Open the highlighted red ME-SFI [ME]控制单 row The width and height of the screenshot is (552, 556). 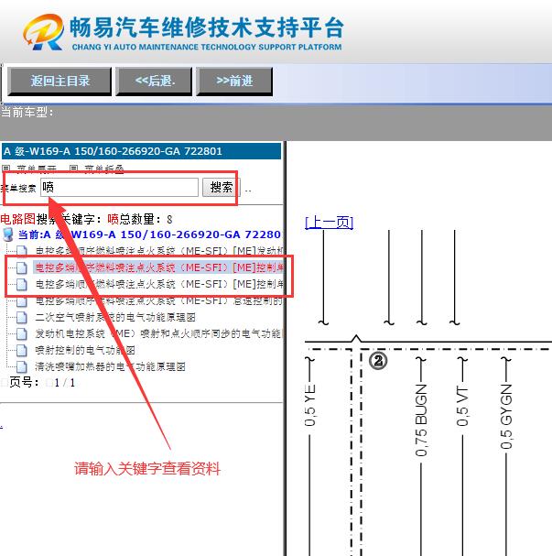[x=158, y=267]
